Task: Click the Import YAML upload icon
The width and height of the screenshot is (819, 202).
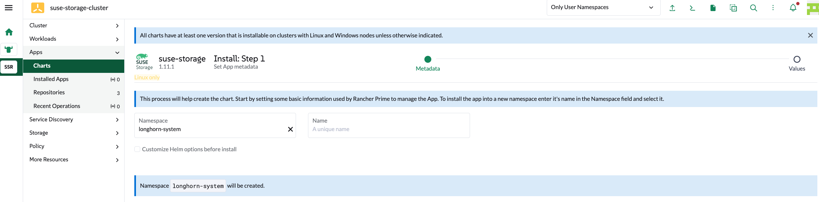Action: (x=672, y=8)
